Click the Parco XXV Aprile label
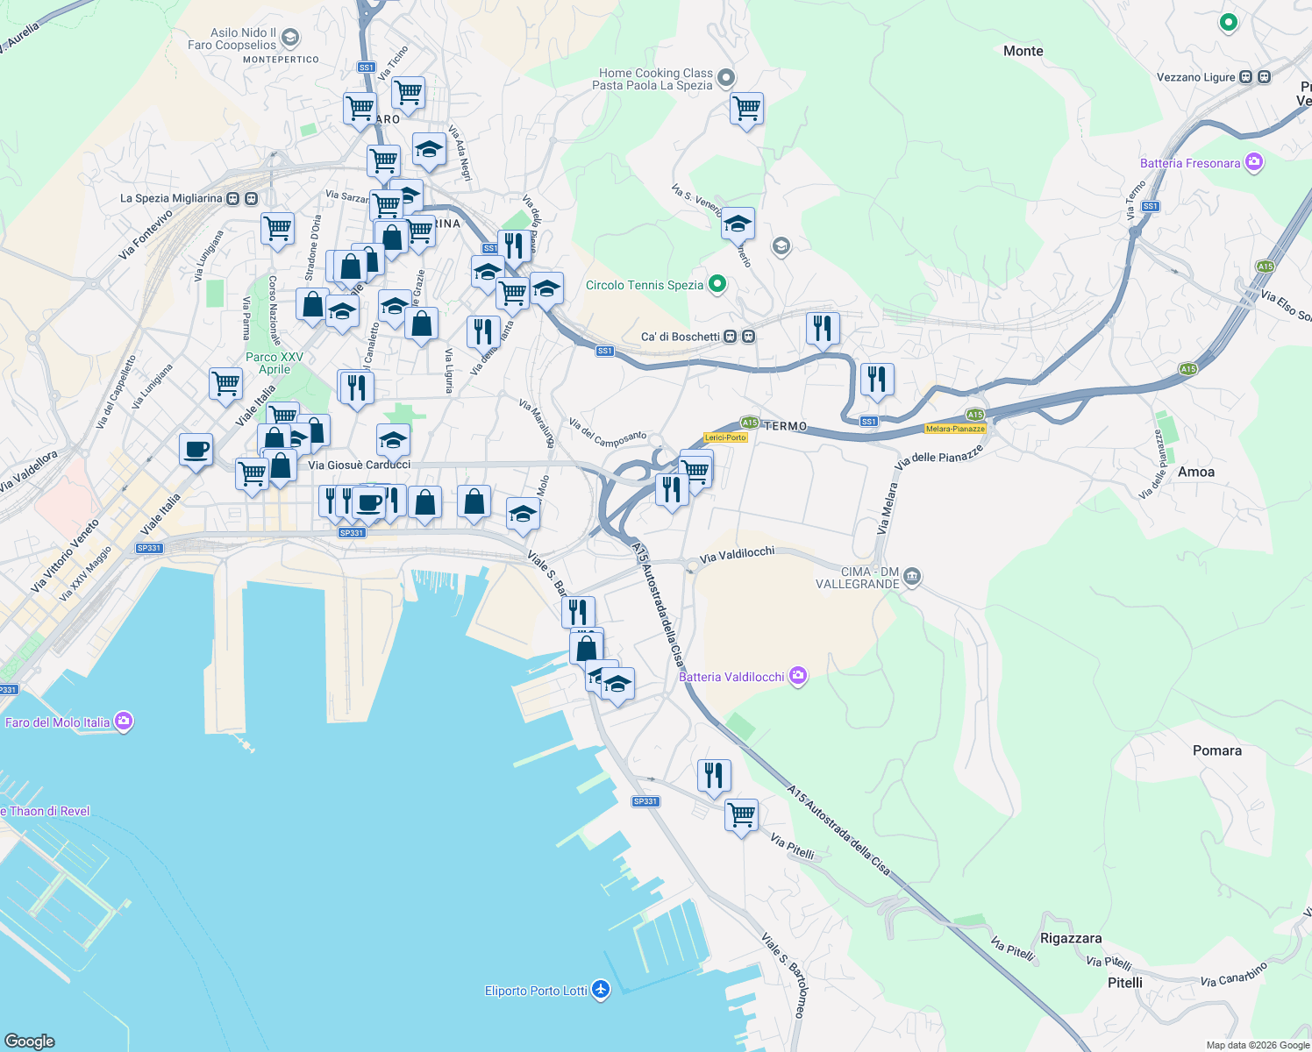The height and width of the screenshot is (1052, 1312). (275, 363)
